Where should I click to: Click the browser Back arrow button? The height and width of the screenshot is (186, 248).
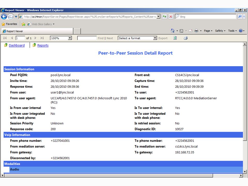pos(4,17)
